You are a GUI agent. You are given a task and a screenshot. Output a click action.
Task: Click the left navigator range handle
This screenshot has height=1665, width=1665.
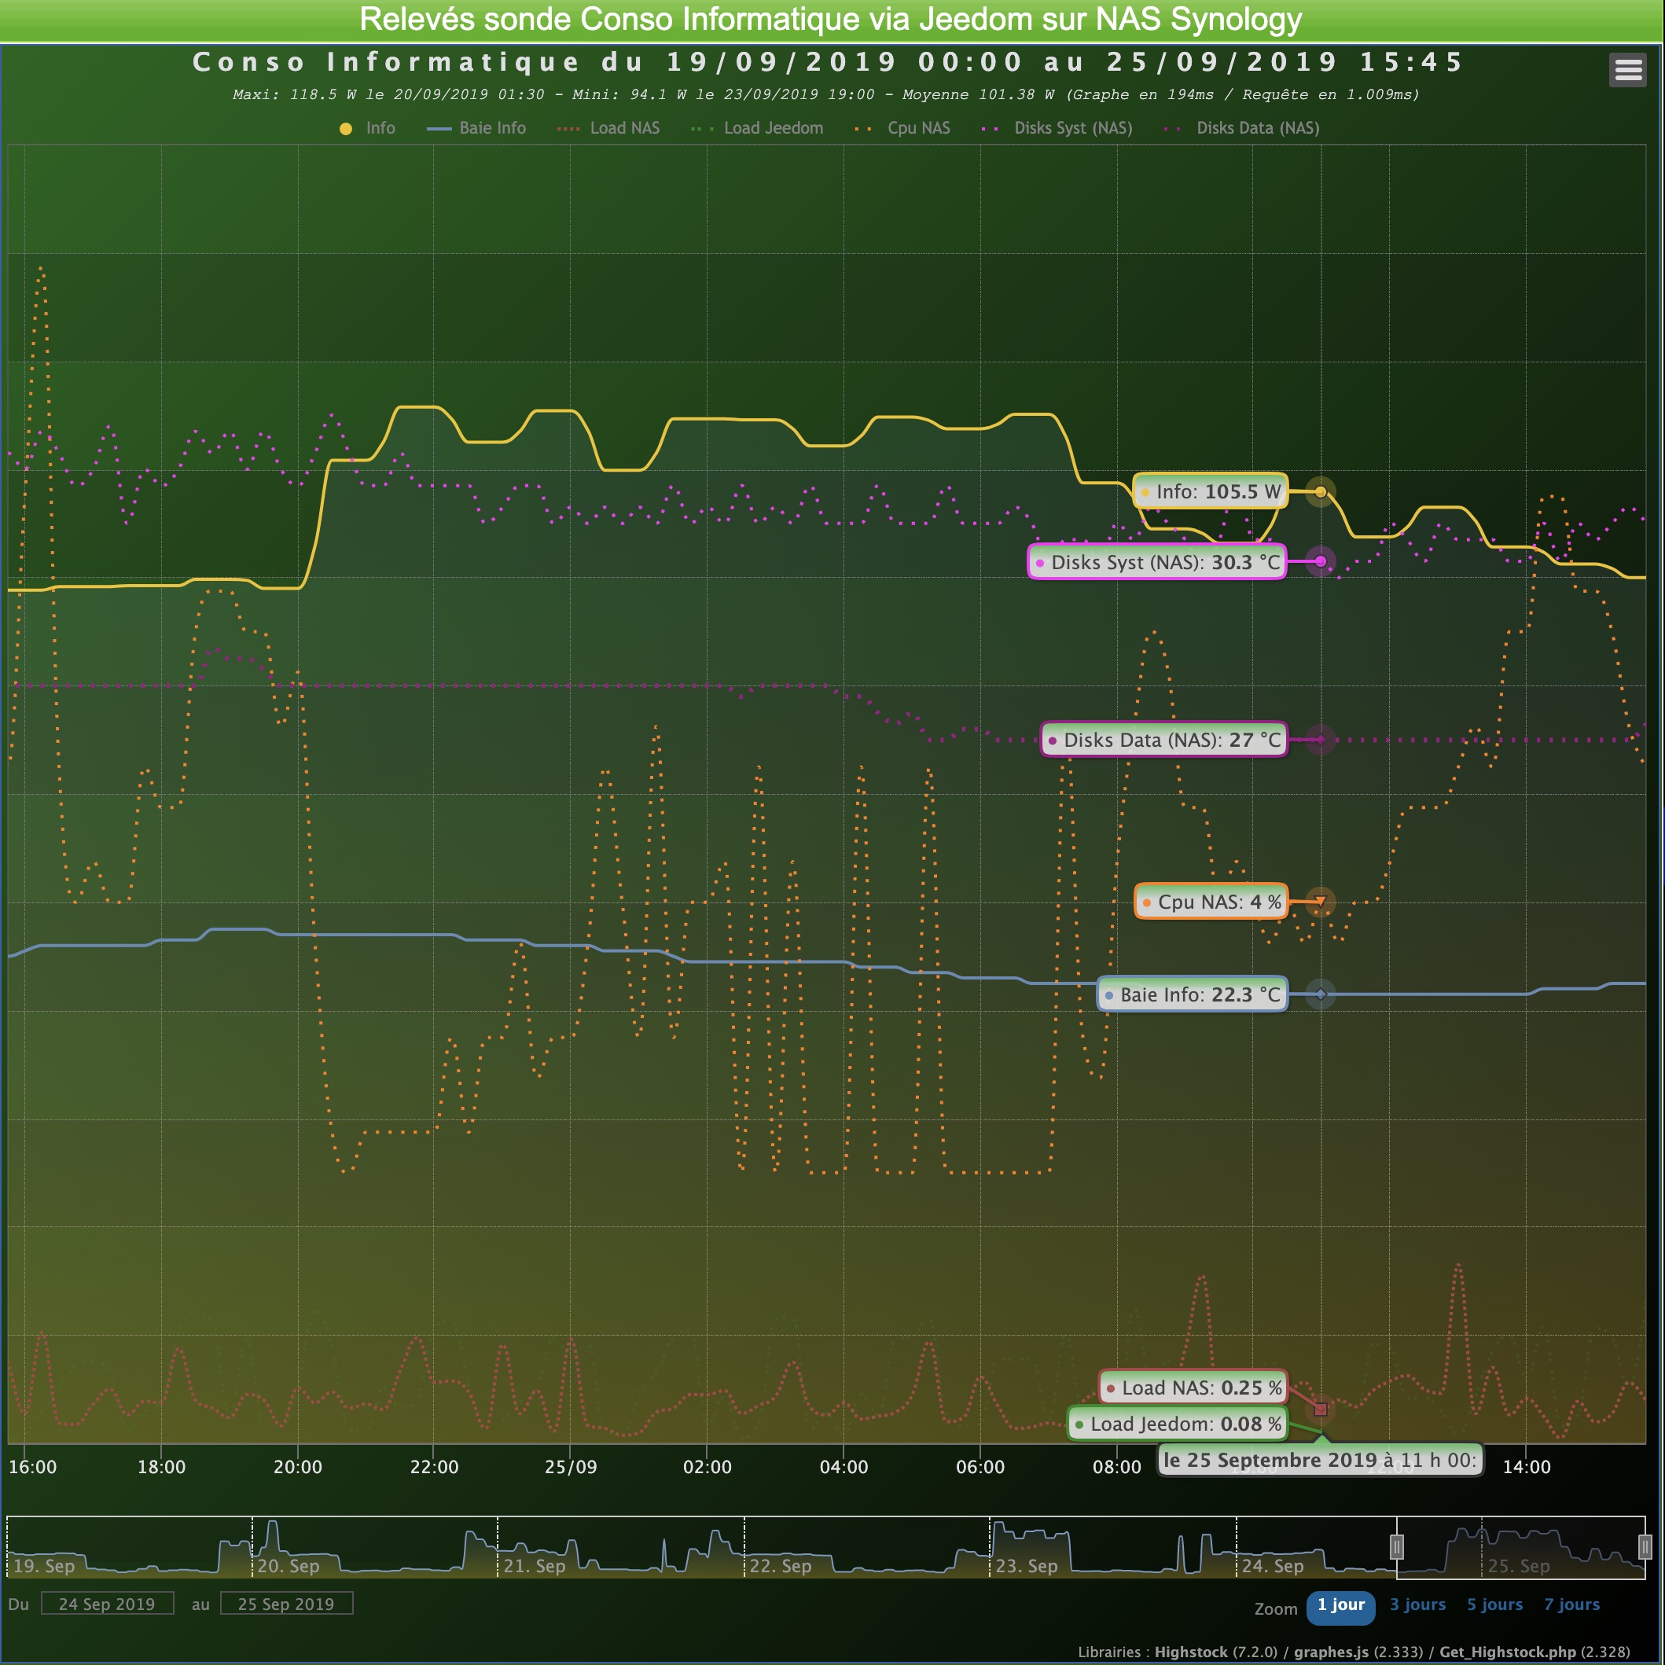point(1397,1547)
